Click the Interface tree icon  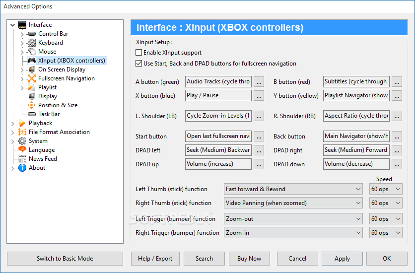(22, 25)
